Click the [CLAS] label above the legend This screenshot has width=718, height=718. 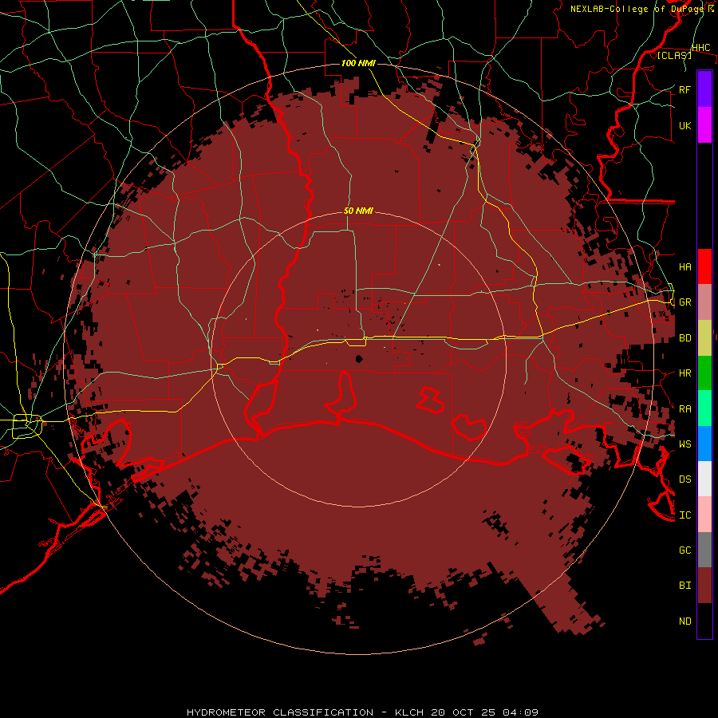click(x=674, y=55)
